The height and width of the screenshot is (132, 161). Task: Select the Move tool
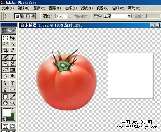click(x=13, y=38)
